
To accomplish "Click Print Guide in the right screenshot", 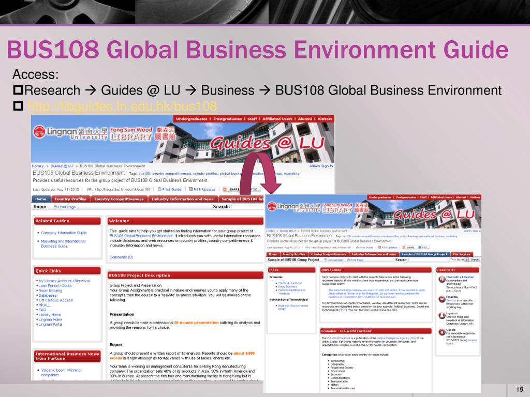I will coord(366,248).
